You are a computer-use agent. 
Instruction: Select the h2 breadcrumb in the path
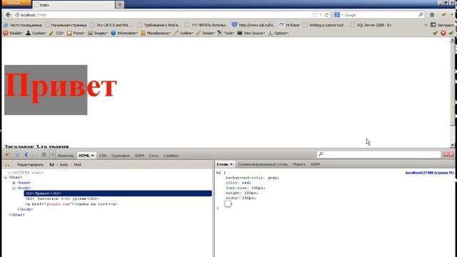click(x=51, y=165)
